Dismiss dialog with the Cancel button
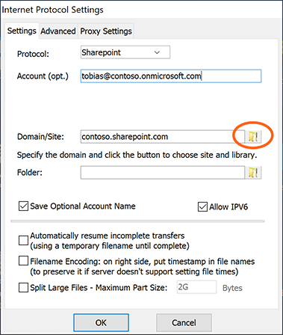Viewport: 283px width, 335px height. (184, 322)
